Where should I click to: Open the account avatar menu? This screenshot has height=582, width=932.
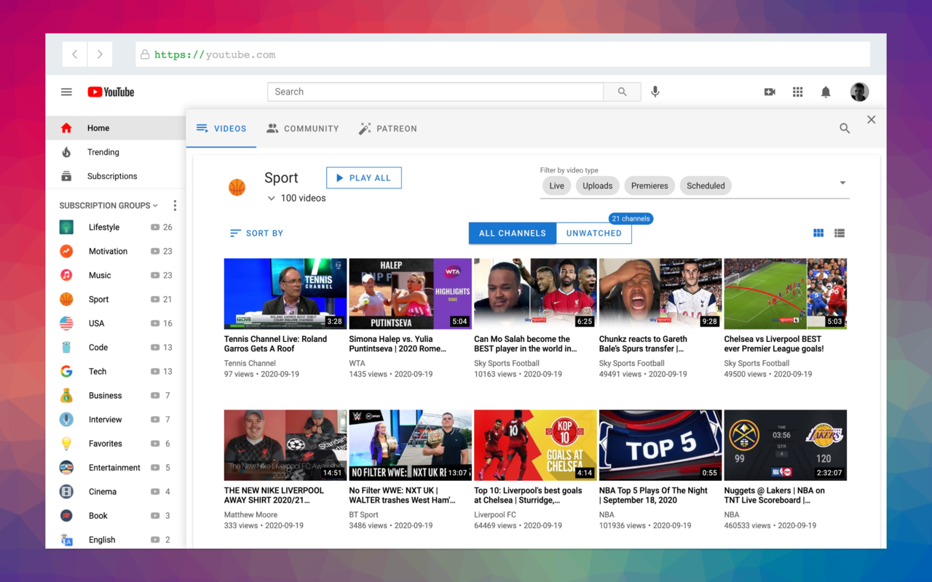(859, 92)
